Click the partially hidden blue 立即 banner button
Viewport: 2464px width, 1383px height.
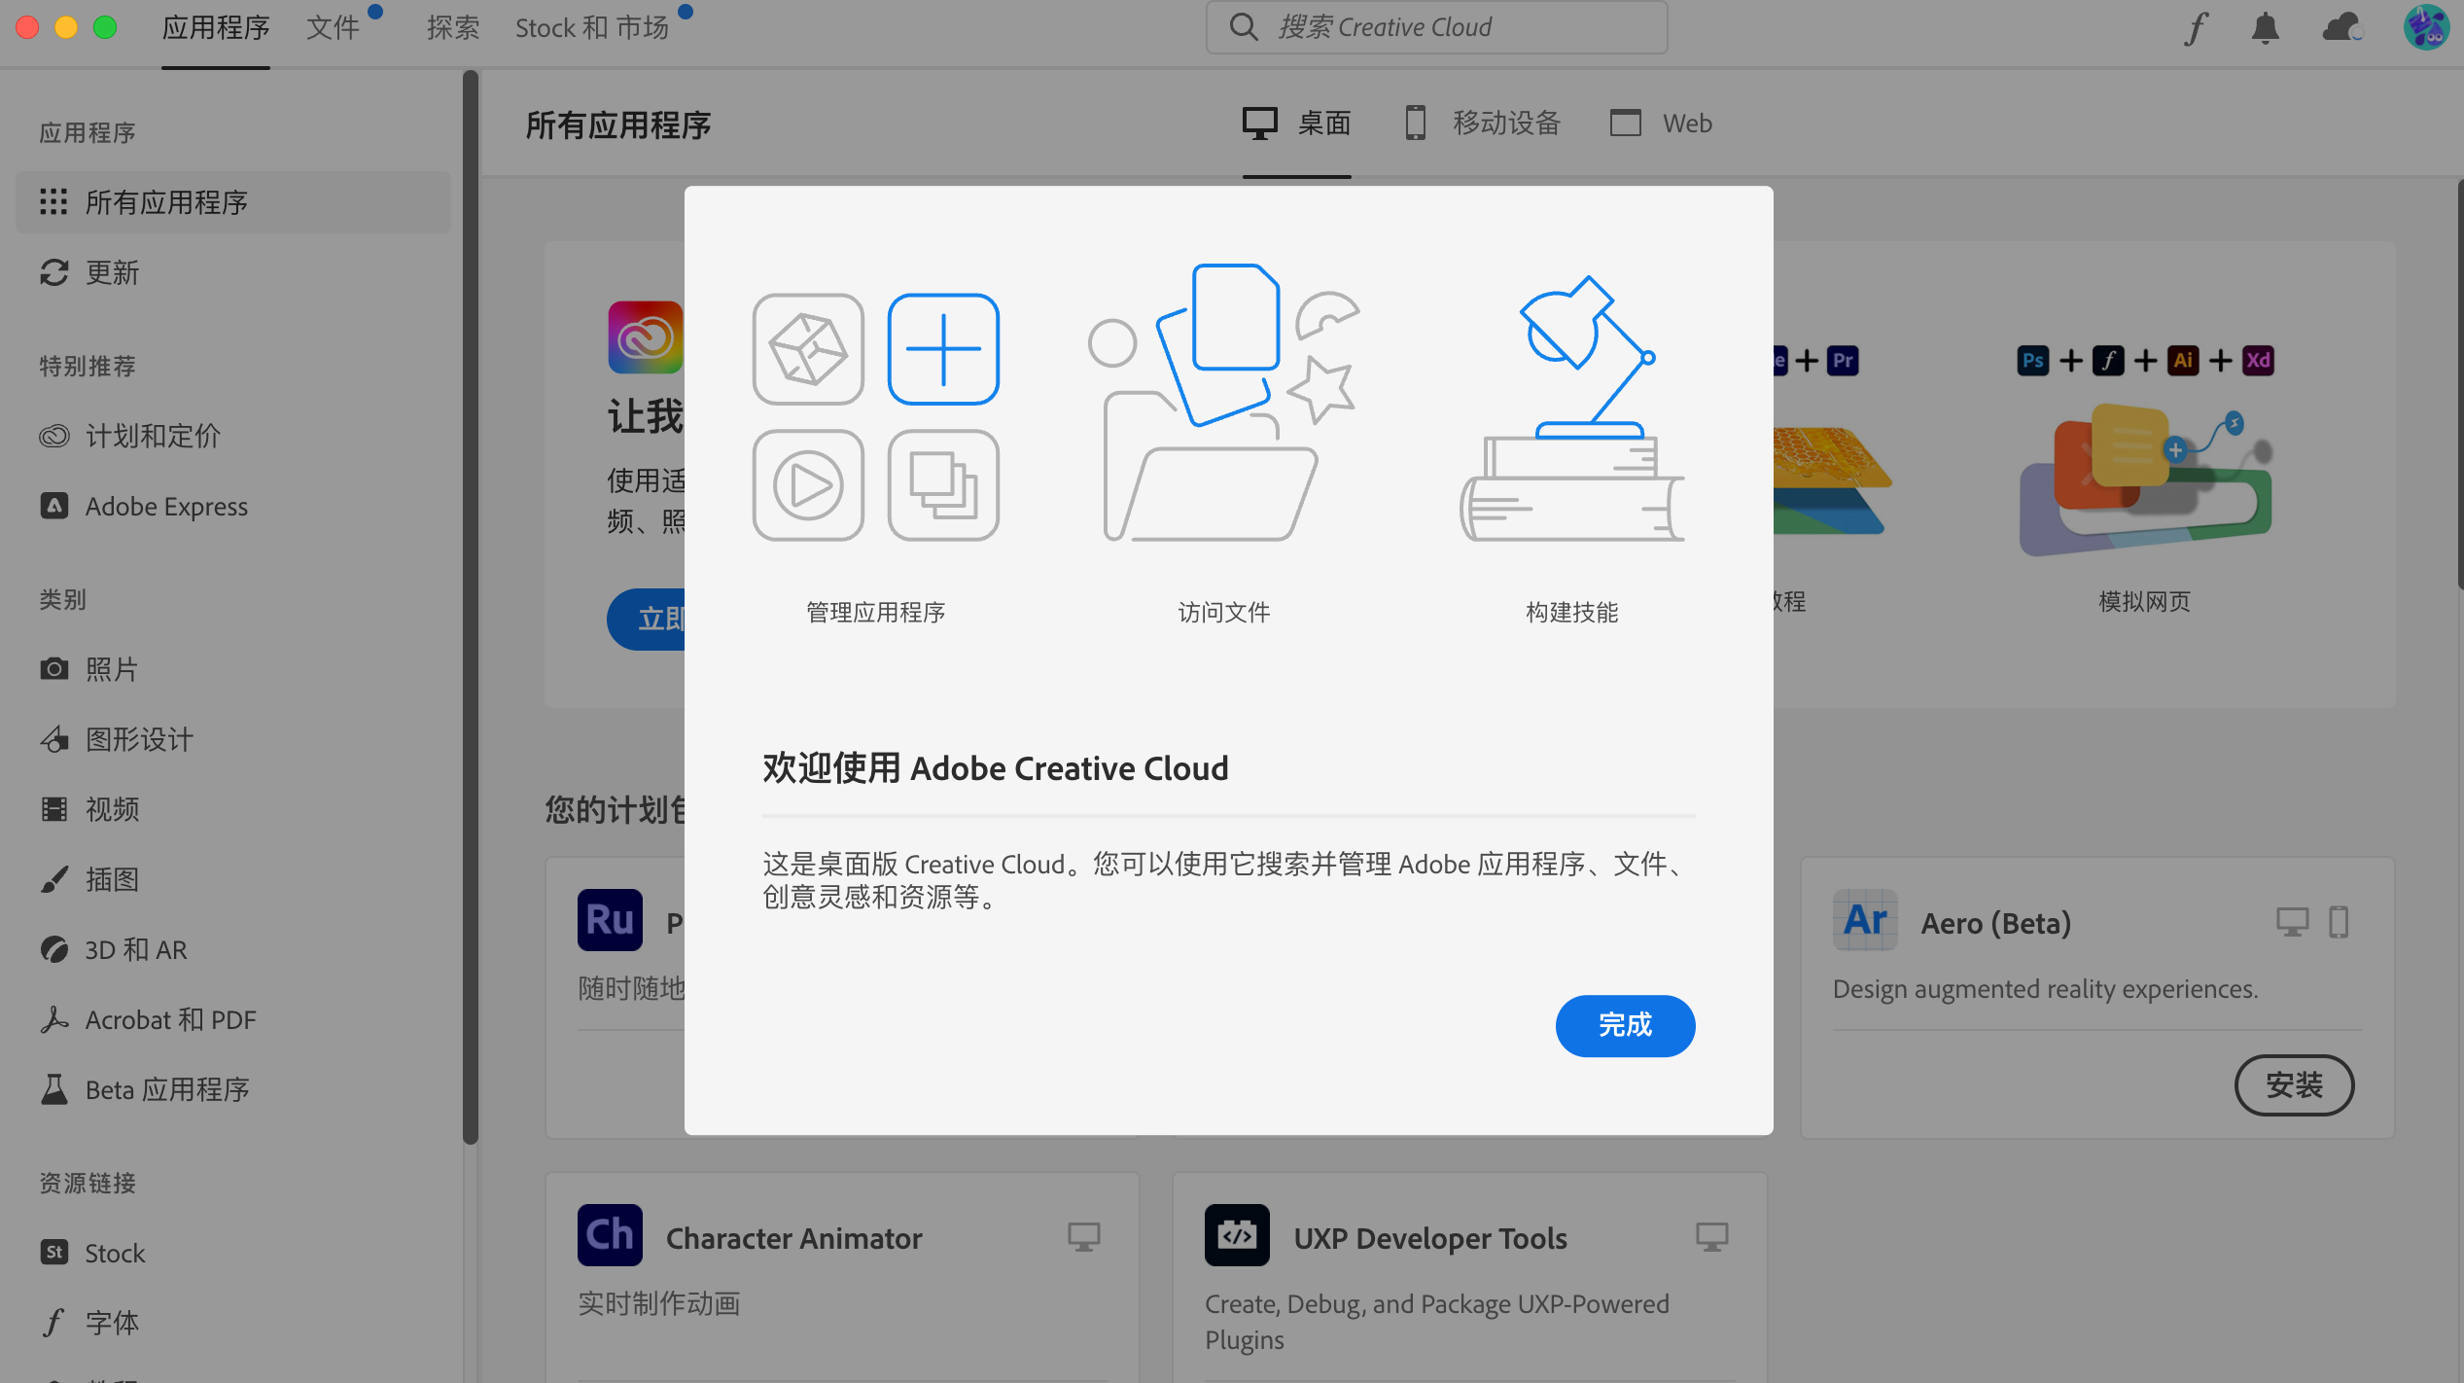(x=647, y=620)
